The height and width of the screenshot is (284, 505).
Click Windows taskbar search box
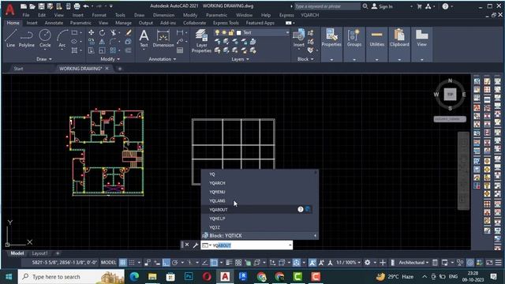(71, 277)
